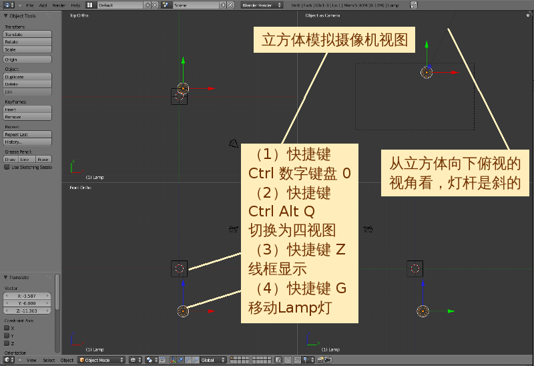
Task: Collapse the Object Tools panel
Action: coord(6,15)
